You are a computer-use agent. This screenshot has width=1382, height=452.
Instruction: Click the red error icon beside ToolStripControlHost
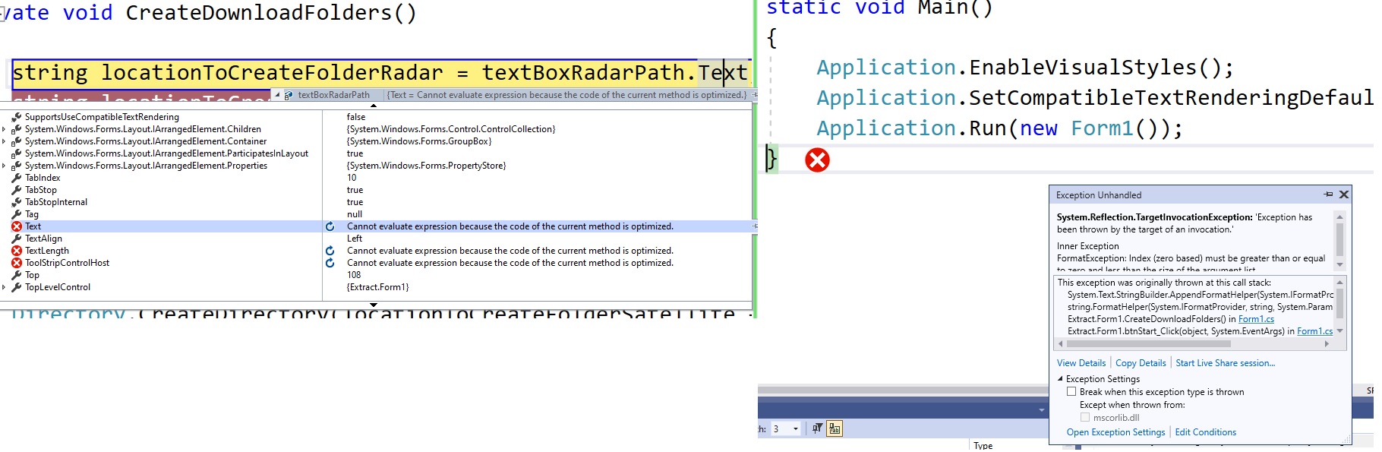coord(17,263)
